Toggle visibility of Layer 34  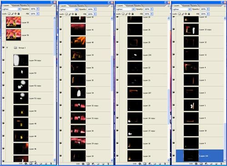tap(61, 93)
